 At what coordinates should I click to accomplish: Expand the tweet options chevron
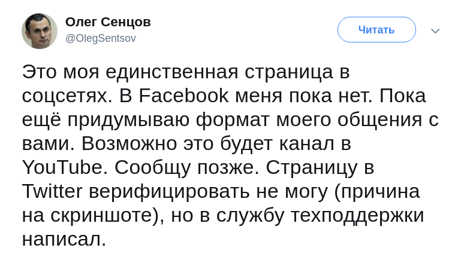435,30
